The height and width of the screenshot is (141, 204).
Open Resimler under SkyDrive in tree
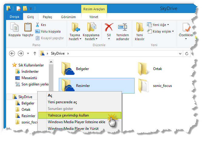tap(25, 116)
